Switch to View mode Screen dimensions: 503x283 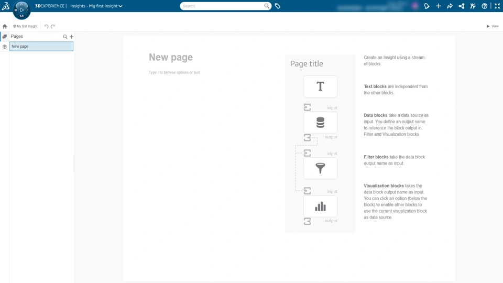coord(493,26)
